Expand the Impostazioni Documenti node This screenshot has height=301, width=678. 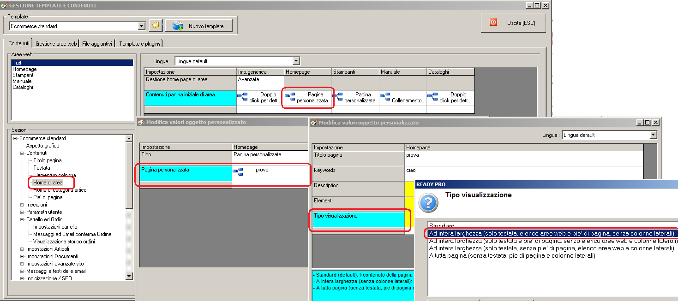22,256
